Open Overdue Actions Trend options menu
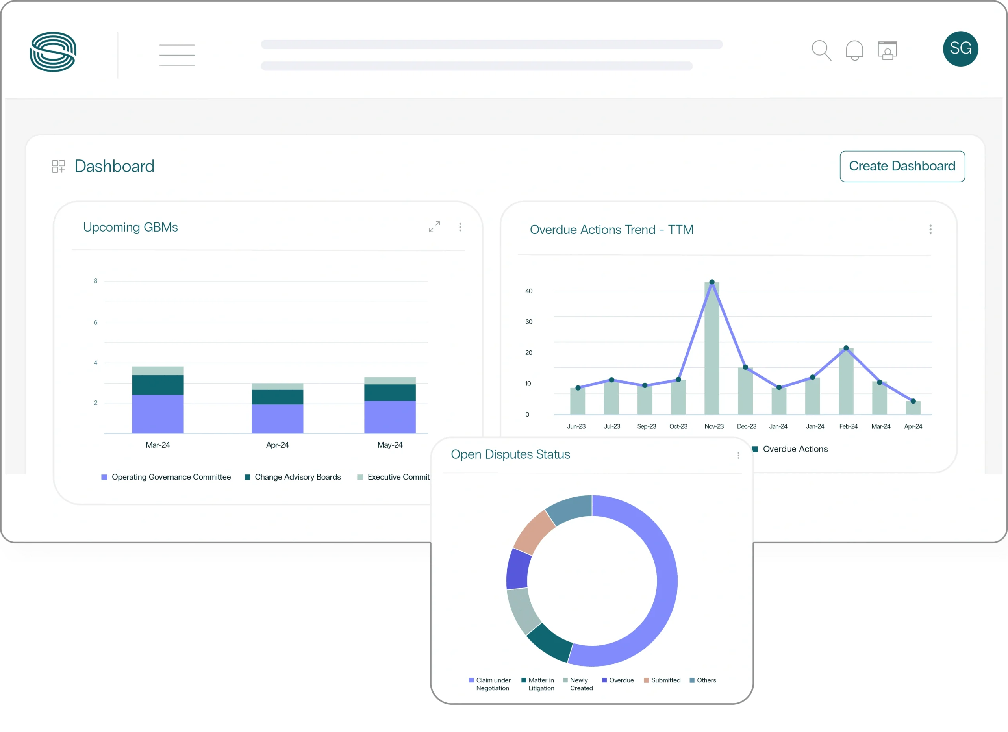The width and height of the screenshot is (1008, 732). [930, 229]
